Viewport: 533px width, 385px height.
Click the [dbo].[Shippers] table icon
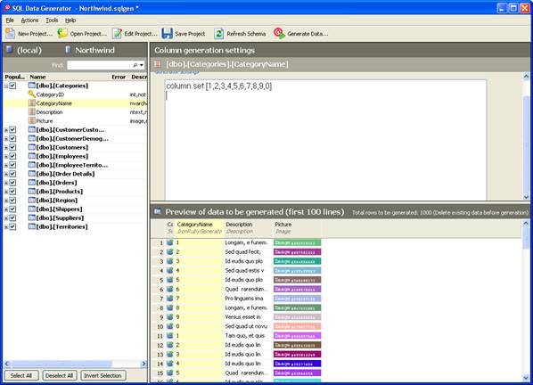[x=32, y=209]
